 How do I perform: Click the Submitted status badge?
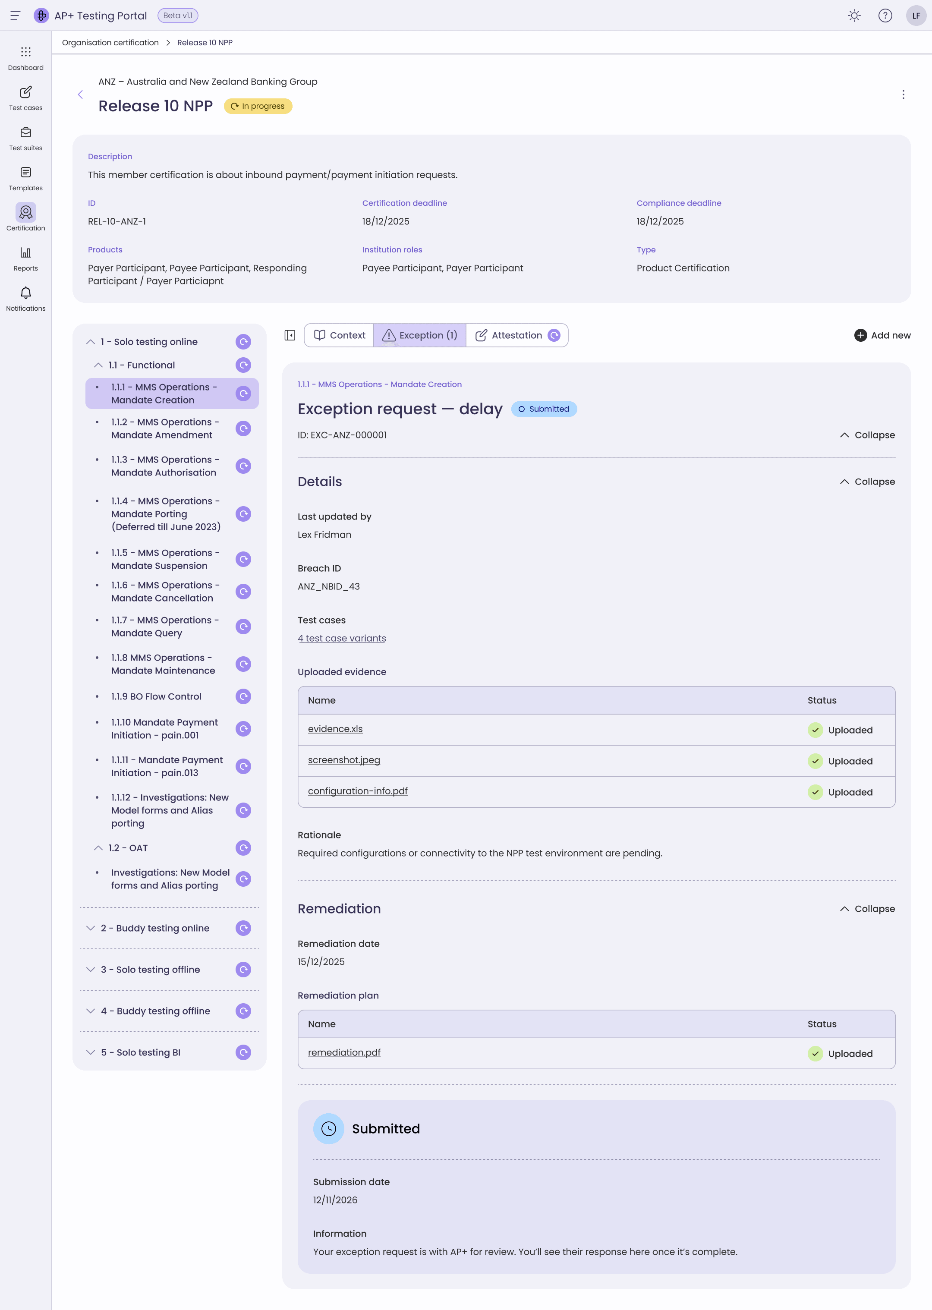(544, 409)
